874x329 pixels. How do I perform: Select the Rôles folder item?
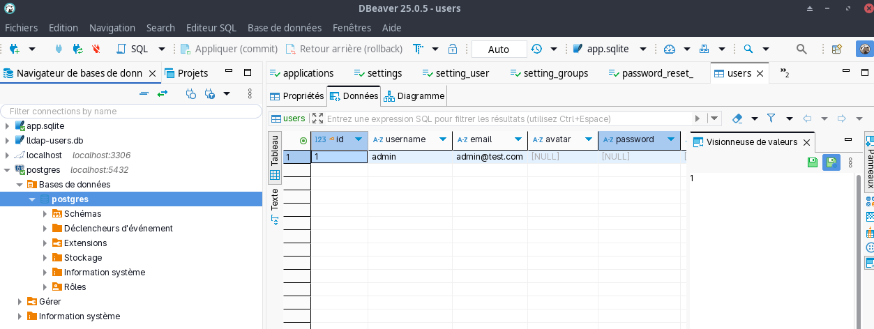tap(75, 287)
